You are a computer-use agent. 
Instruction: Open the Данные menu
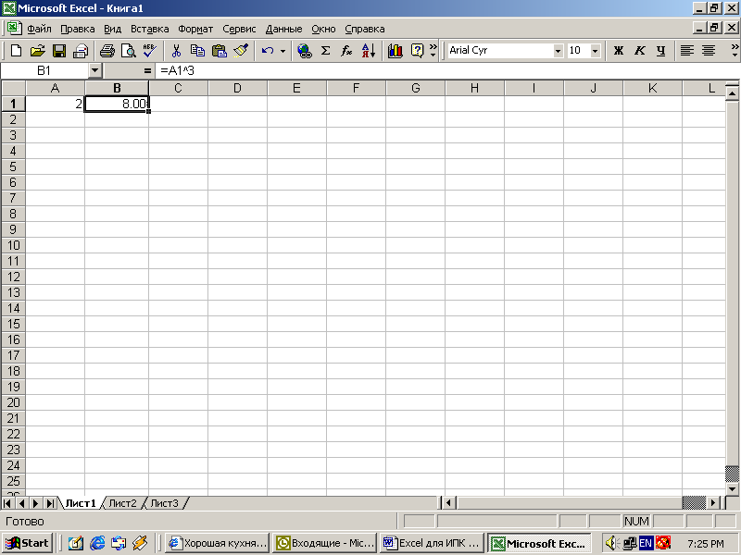click(x=283, y=29)
